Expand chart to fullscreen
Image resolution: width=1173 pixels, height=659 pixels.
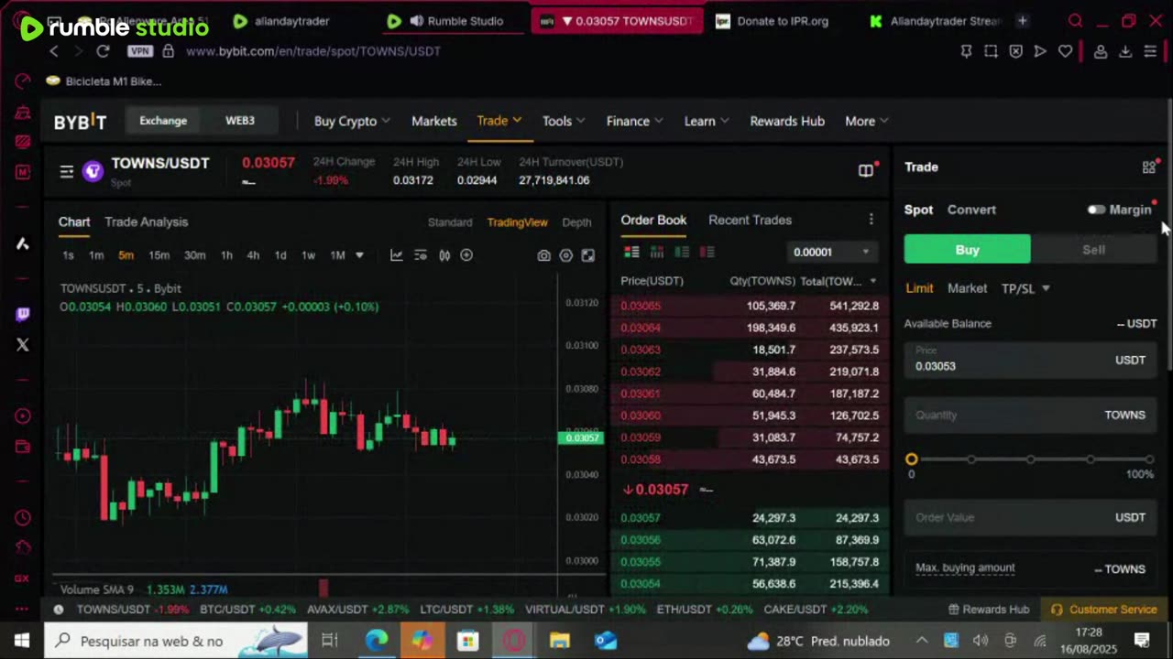click(587, 255)
